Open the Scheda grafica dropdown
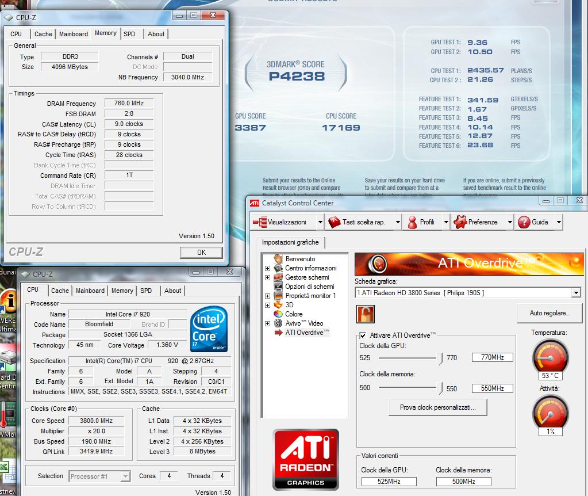This screenshot has height=496, width=588. (x=576, y=293)
